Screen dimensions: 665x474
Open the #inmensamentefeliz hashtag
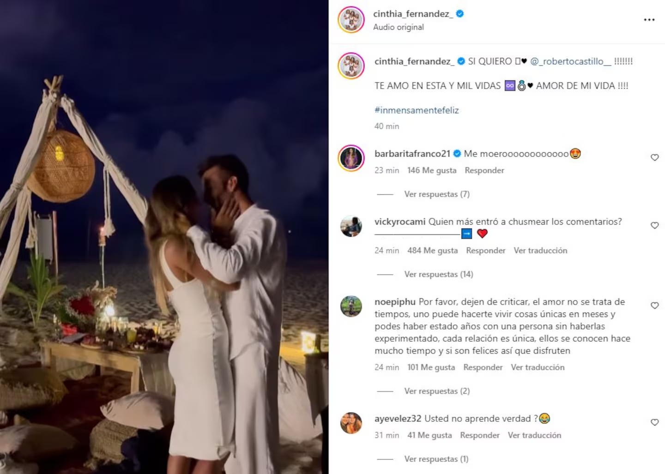[417, 110]
